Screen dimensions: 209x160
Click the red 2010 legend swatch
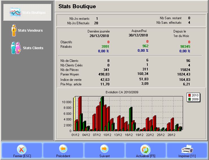click(x=190, y=95)
